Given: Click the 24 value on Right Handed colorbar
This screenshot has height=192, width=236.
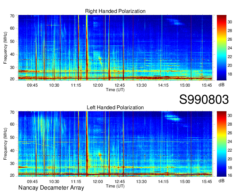Looking at the screenshot, I should pos(230,48).
